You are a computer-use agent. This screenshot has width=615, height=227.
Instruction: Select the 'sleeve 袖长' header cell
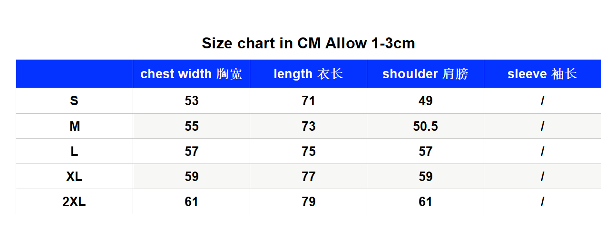[542, 74]
